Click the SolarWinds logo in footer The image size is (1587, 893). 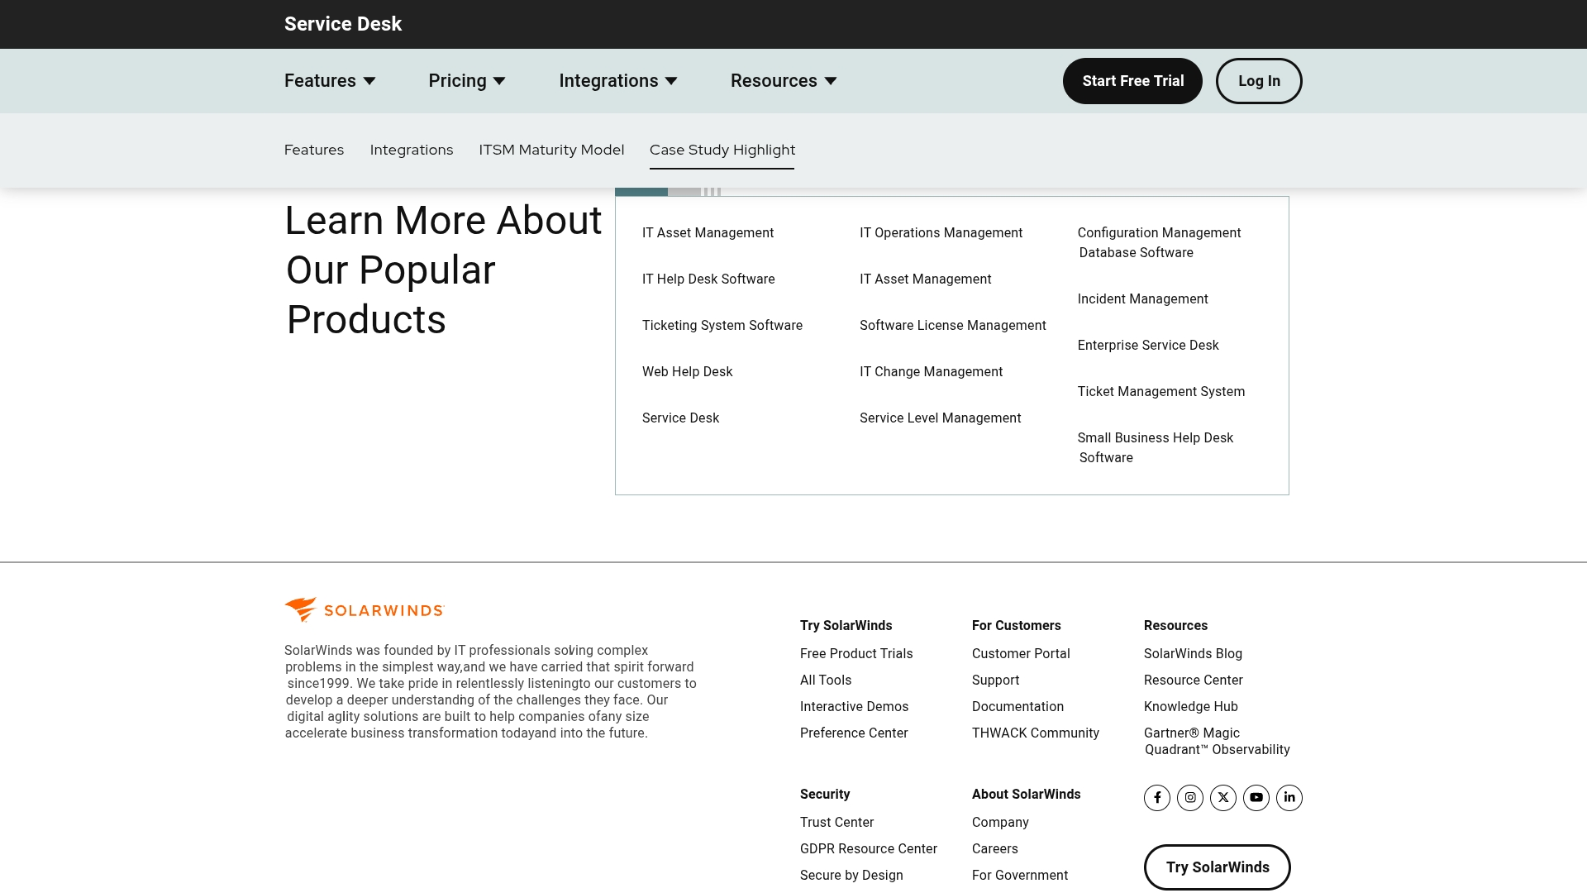click(x=365, y=610)
